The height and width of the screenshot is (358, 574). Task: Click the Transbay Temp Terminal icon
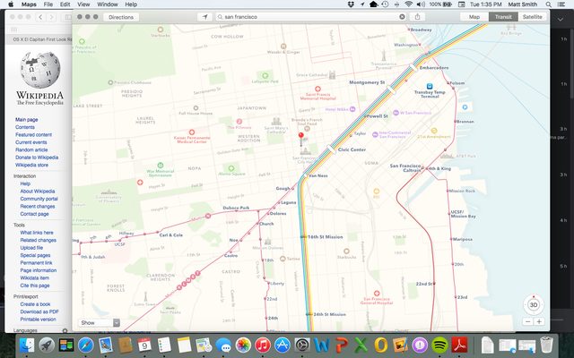pyautogui.click(x=430, y=86)
